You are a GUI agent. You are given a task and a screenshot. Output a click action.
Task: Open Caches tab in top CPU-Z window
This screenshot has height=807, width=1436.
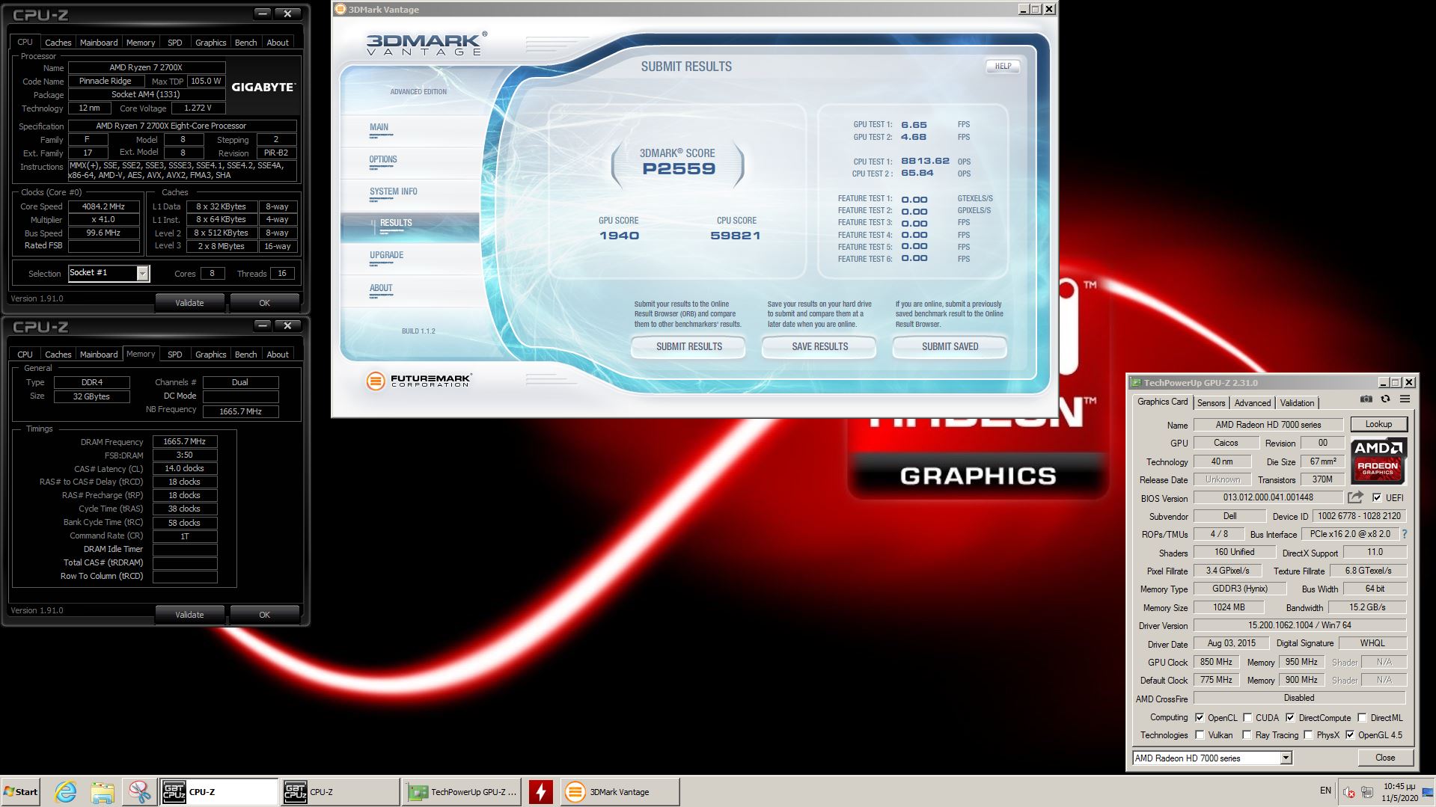pyautogui.click(x=58, y=43)
